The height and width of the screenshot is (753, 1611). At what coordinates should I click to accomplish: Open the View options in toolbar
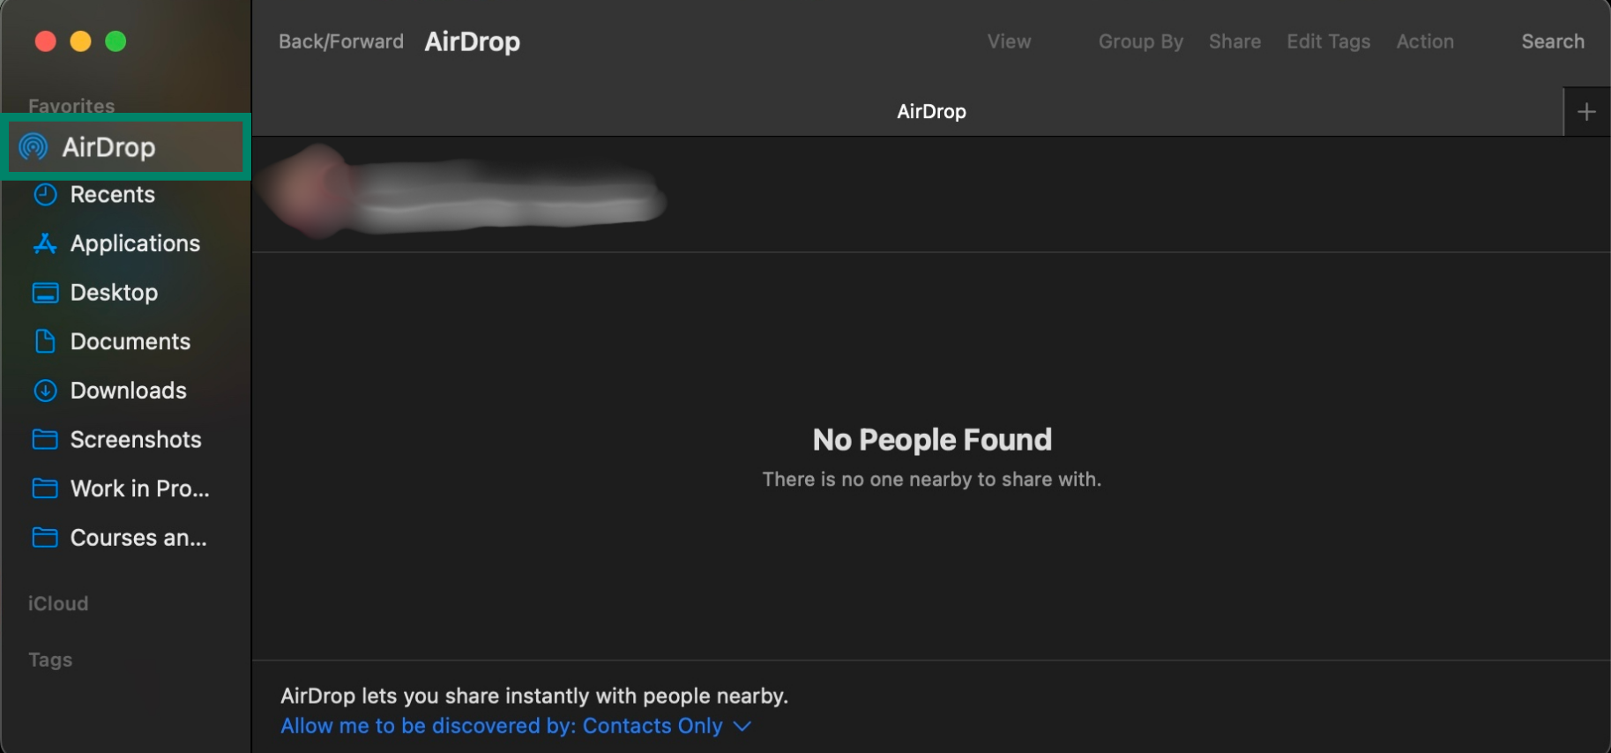click(1009, 41)
